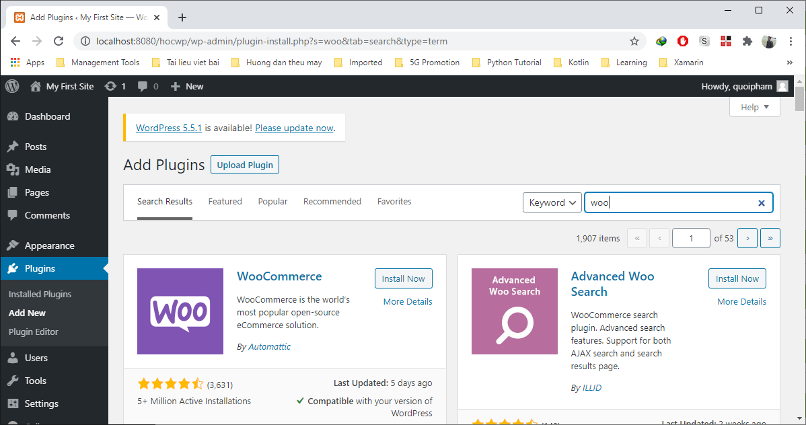806x425 pixels.
Task: Open the Chrome extensions puzzle icon
Action: 747,41
